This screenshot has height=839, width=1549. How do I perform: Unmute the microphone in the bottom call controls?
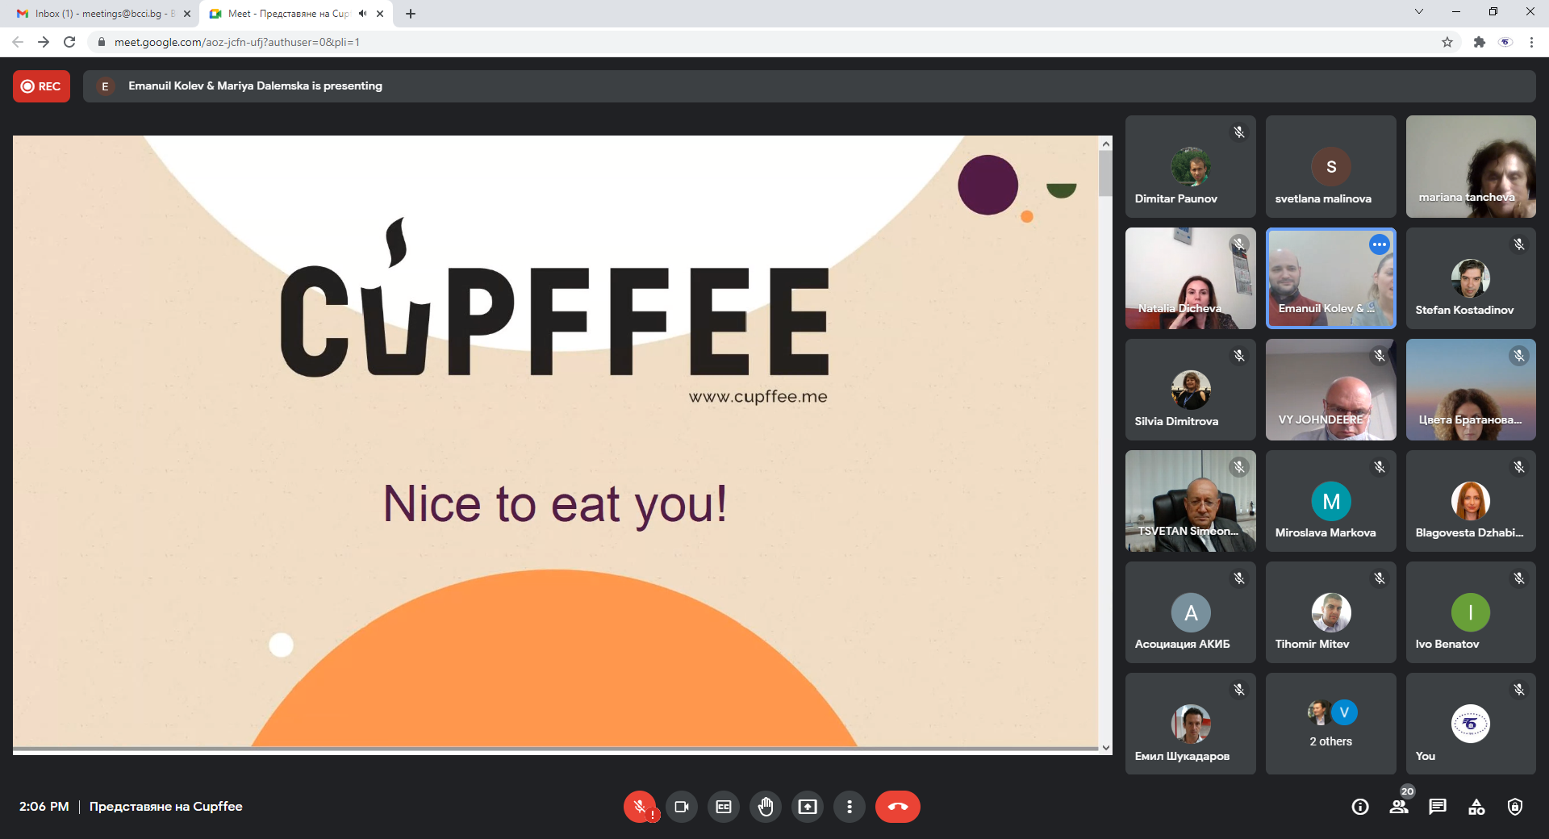640,807
